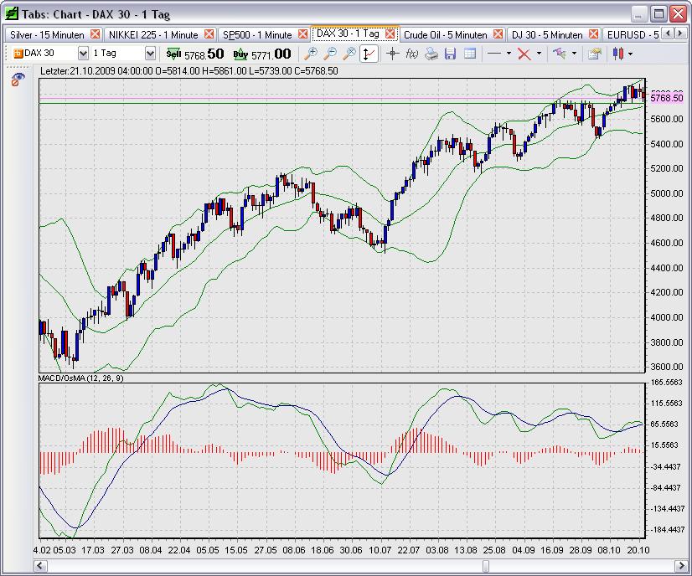Viewport: 692px width, 576px height.
Task: Open the DAX 30 instrument dropdown
Action: (83, 54)
